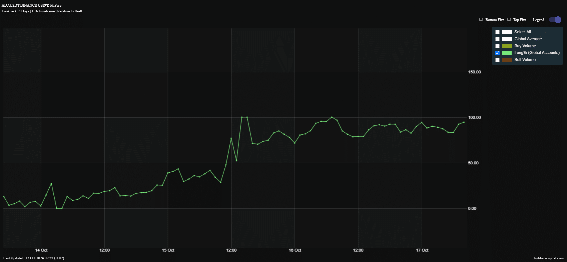Click the ADAUSDT BINANCE chart title
This screenshot has width=567, height=262.
31,5
